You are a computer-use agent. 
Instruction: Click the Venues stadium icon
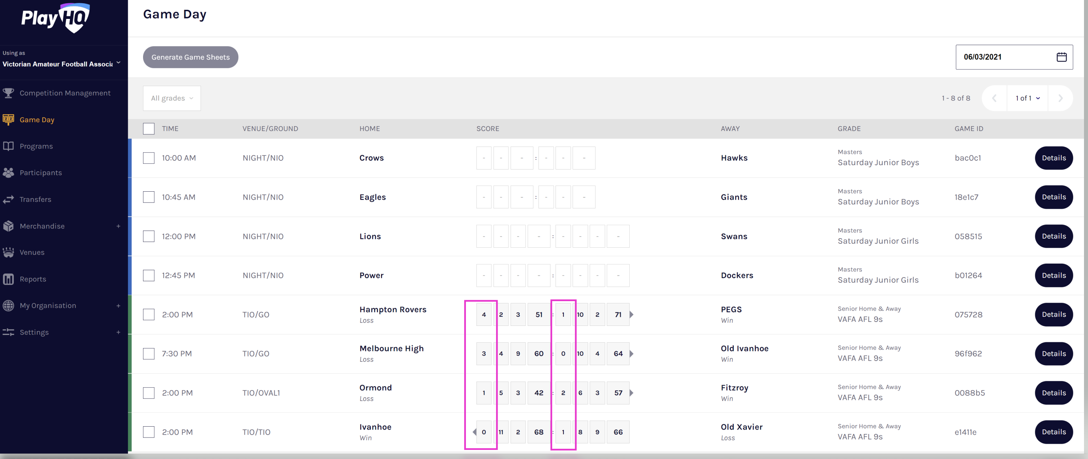tap(8, 252)
